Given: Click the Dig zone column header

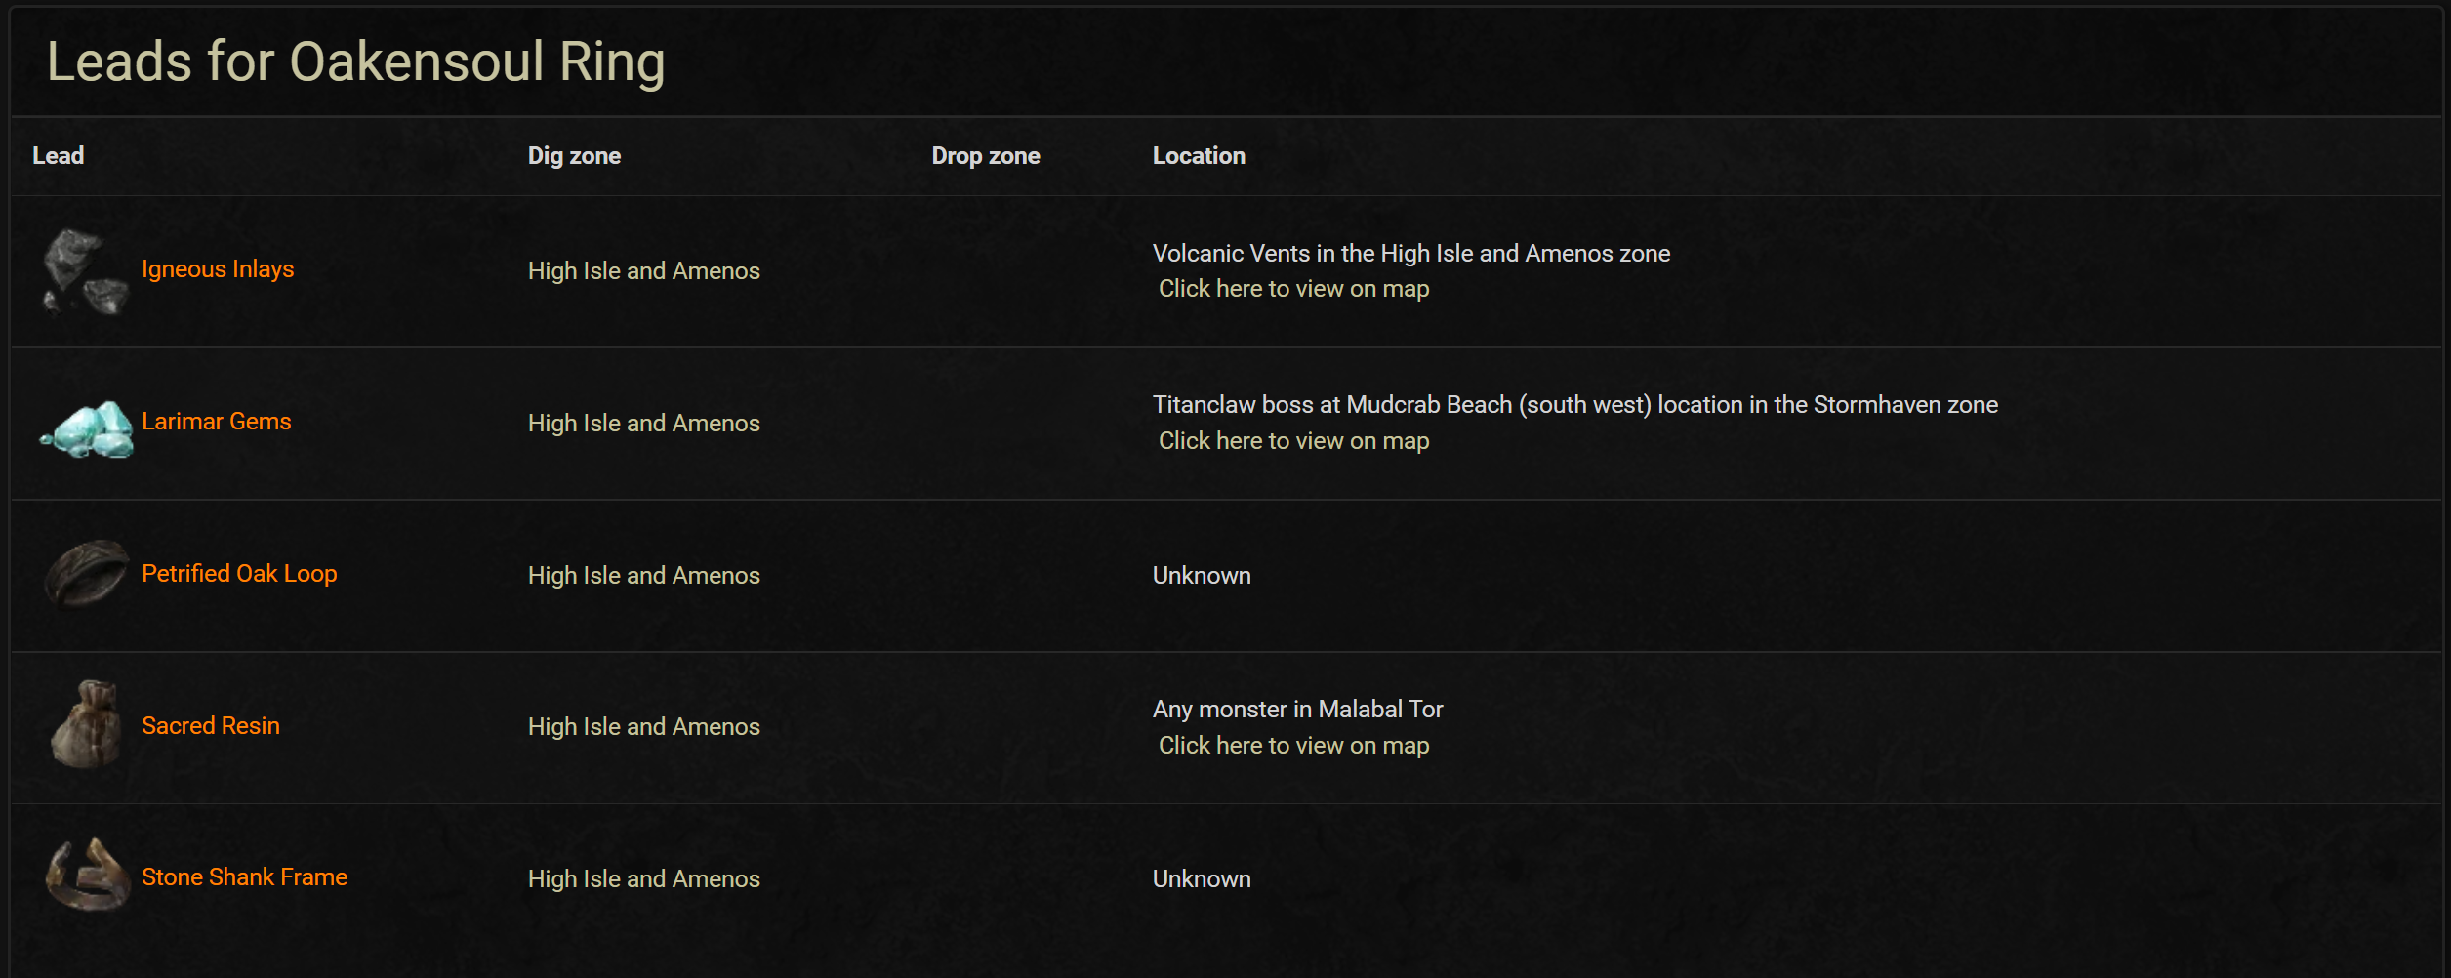Looking at the screenshot, I should [574, 156].
